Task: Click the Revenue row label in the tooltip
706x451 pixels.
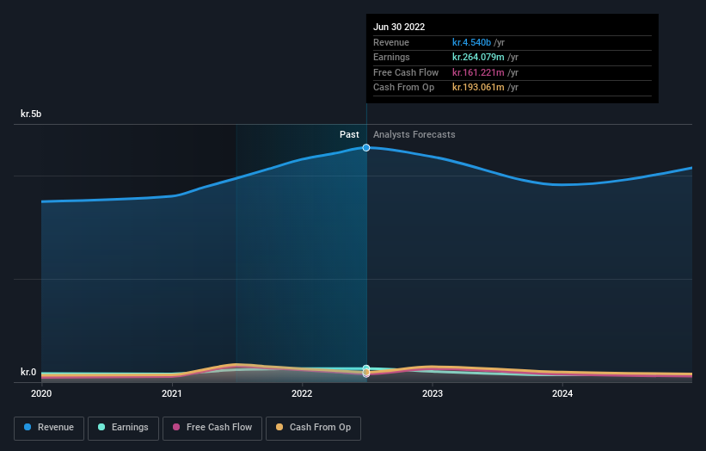Action: pyautogui.click(x=391, y=42)
